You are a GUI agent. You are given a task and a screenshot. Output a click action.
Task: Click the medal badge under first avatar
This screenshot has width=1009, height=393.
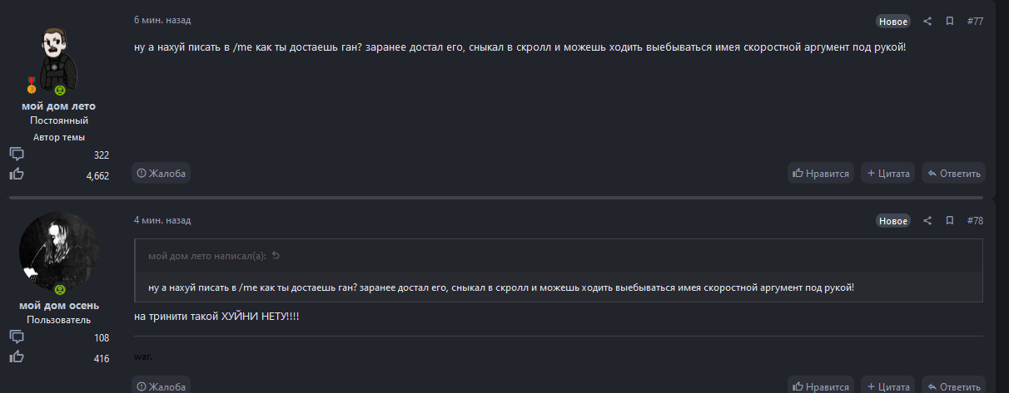click(x=32, y=85)
